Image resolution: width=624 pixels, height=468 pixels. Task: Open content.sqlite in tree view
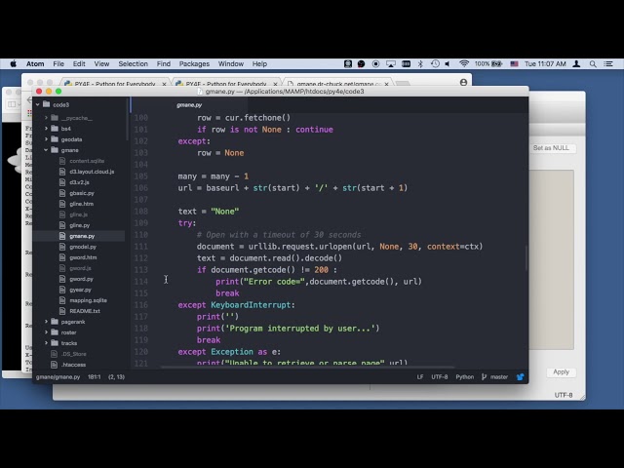pyautogui.click(x=87, y=161)
